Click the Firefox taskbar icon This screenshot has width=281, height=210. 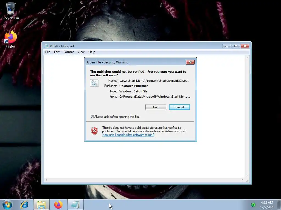click(x=58, y=205)
